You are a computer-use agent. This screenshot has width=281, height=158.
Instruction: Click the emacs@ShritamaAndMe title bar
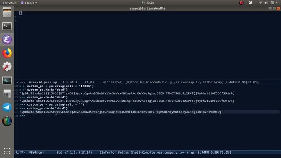pyautogui.click(x=148, y=8)
